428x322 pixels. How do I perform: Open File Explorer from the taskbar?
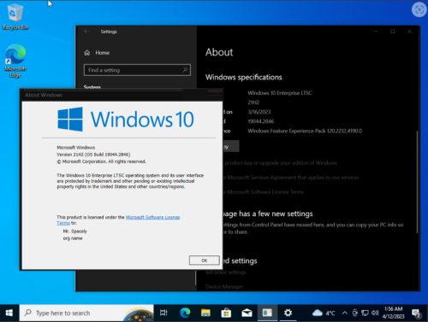(x=205, y=313)
